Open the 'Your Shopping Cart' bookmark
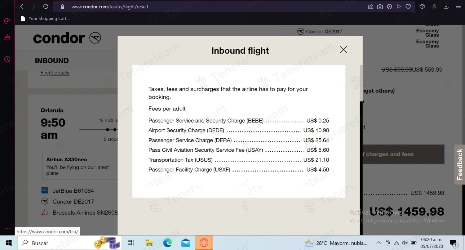465x250 pixels. 45,19
